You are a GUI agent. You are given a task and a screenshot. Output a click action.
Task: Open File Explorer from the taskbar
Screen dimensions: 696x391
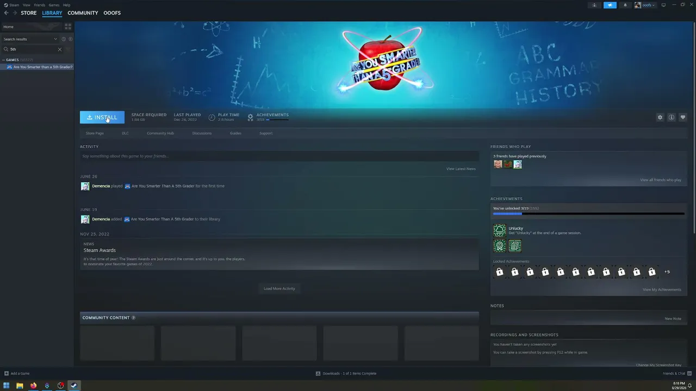[x=20, y=386]
